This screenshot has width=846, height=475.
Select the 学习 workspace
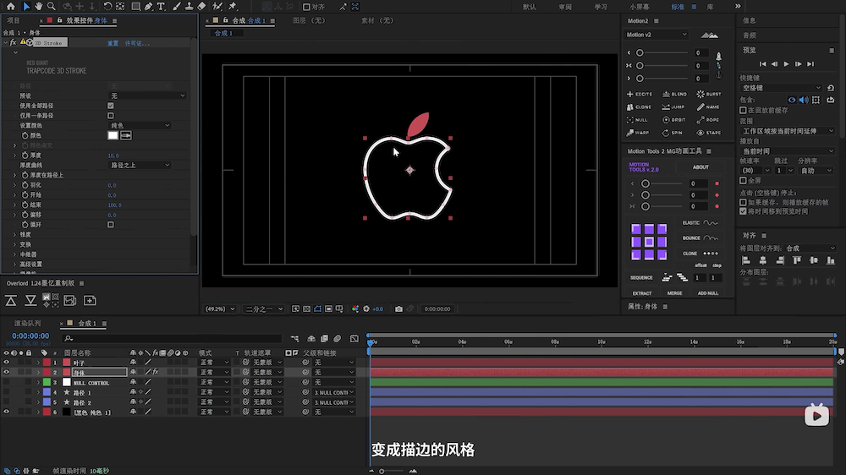click(601, 7)
